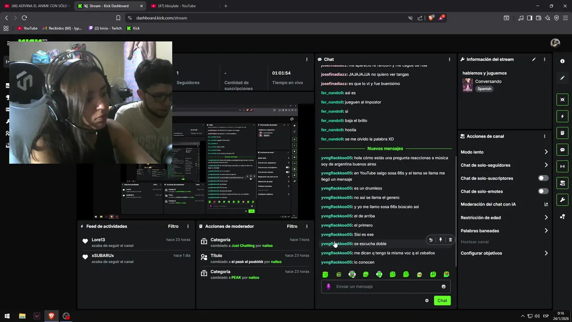Expand Chat de solo-seguidores options
Screen dimensions: 572x322
546,165
